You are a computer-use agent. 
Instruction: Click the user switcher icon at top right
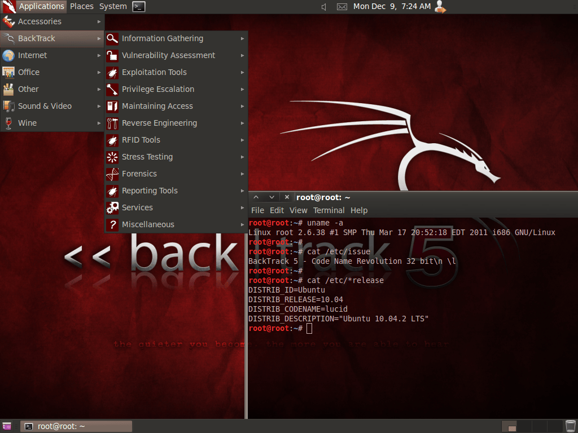click(x=440, y=7)
